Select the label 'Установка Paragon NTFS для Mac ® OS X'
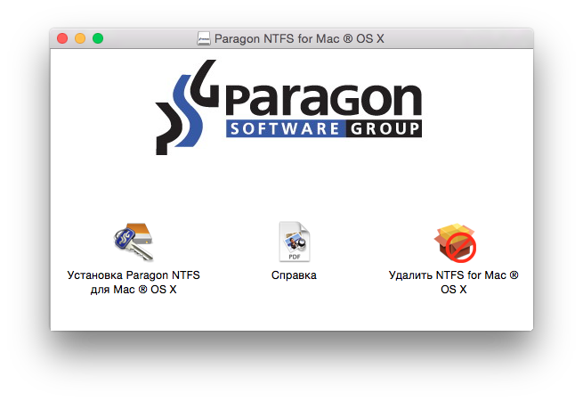This screenshot has width=583, height=402. [x=134, y=283]
